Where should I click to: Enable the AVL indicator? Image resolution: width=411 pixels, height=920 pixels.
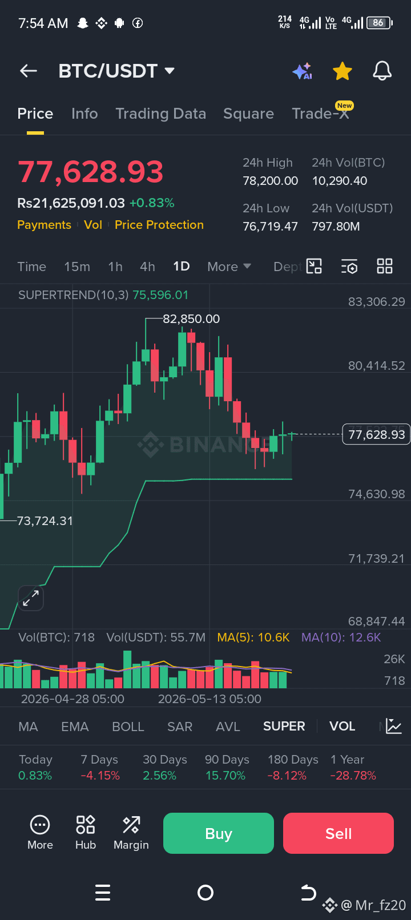coord(228,727)
